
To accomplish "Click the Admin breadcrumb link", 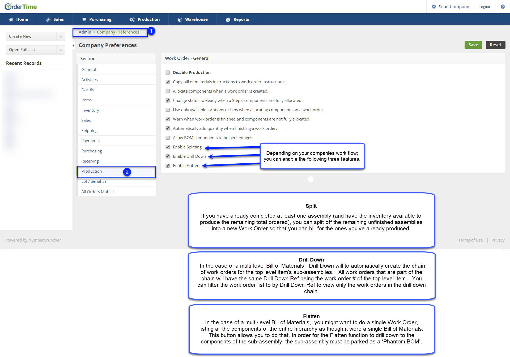I will [85, 32].
